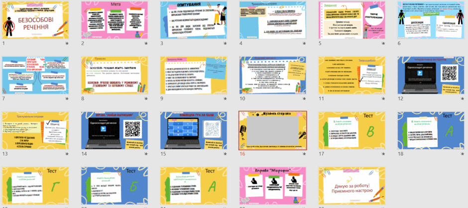468x208 pixels.
Task: Play slide 10 transition using its star icon
Action: tap(304, 99)
